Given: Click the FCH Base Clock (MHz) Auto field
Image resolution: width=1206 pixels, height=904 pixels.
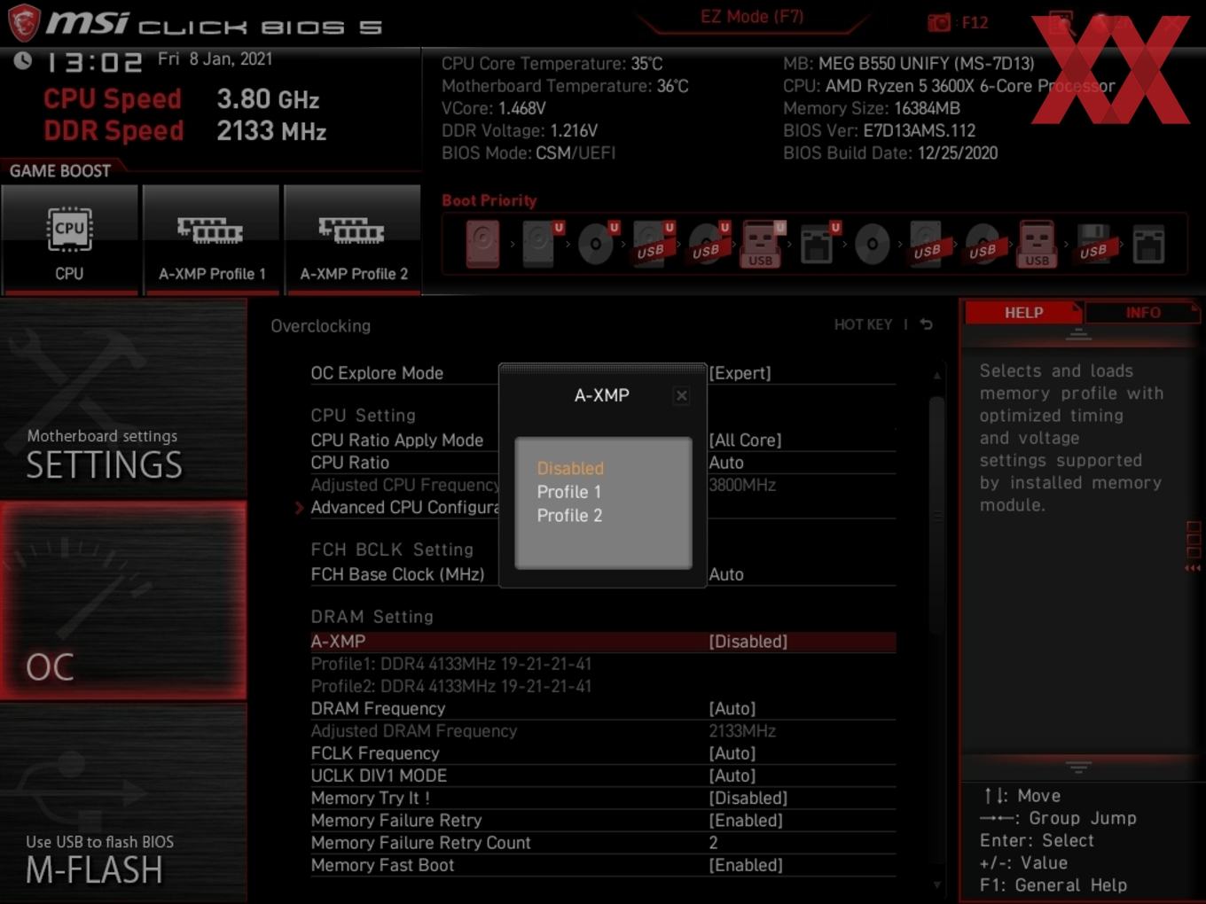Looking at the screenshot, I should (726, 574).
